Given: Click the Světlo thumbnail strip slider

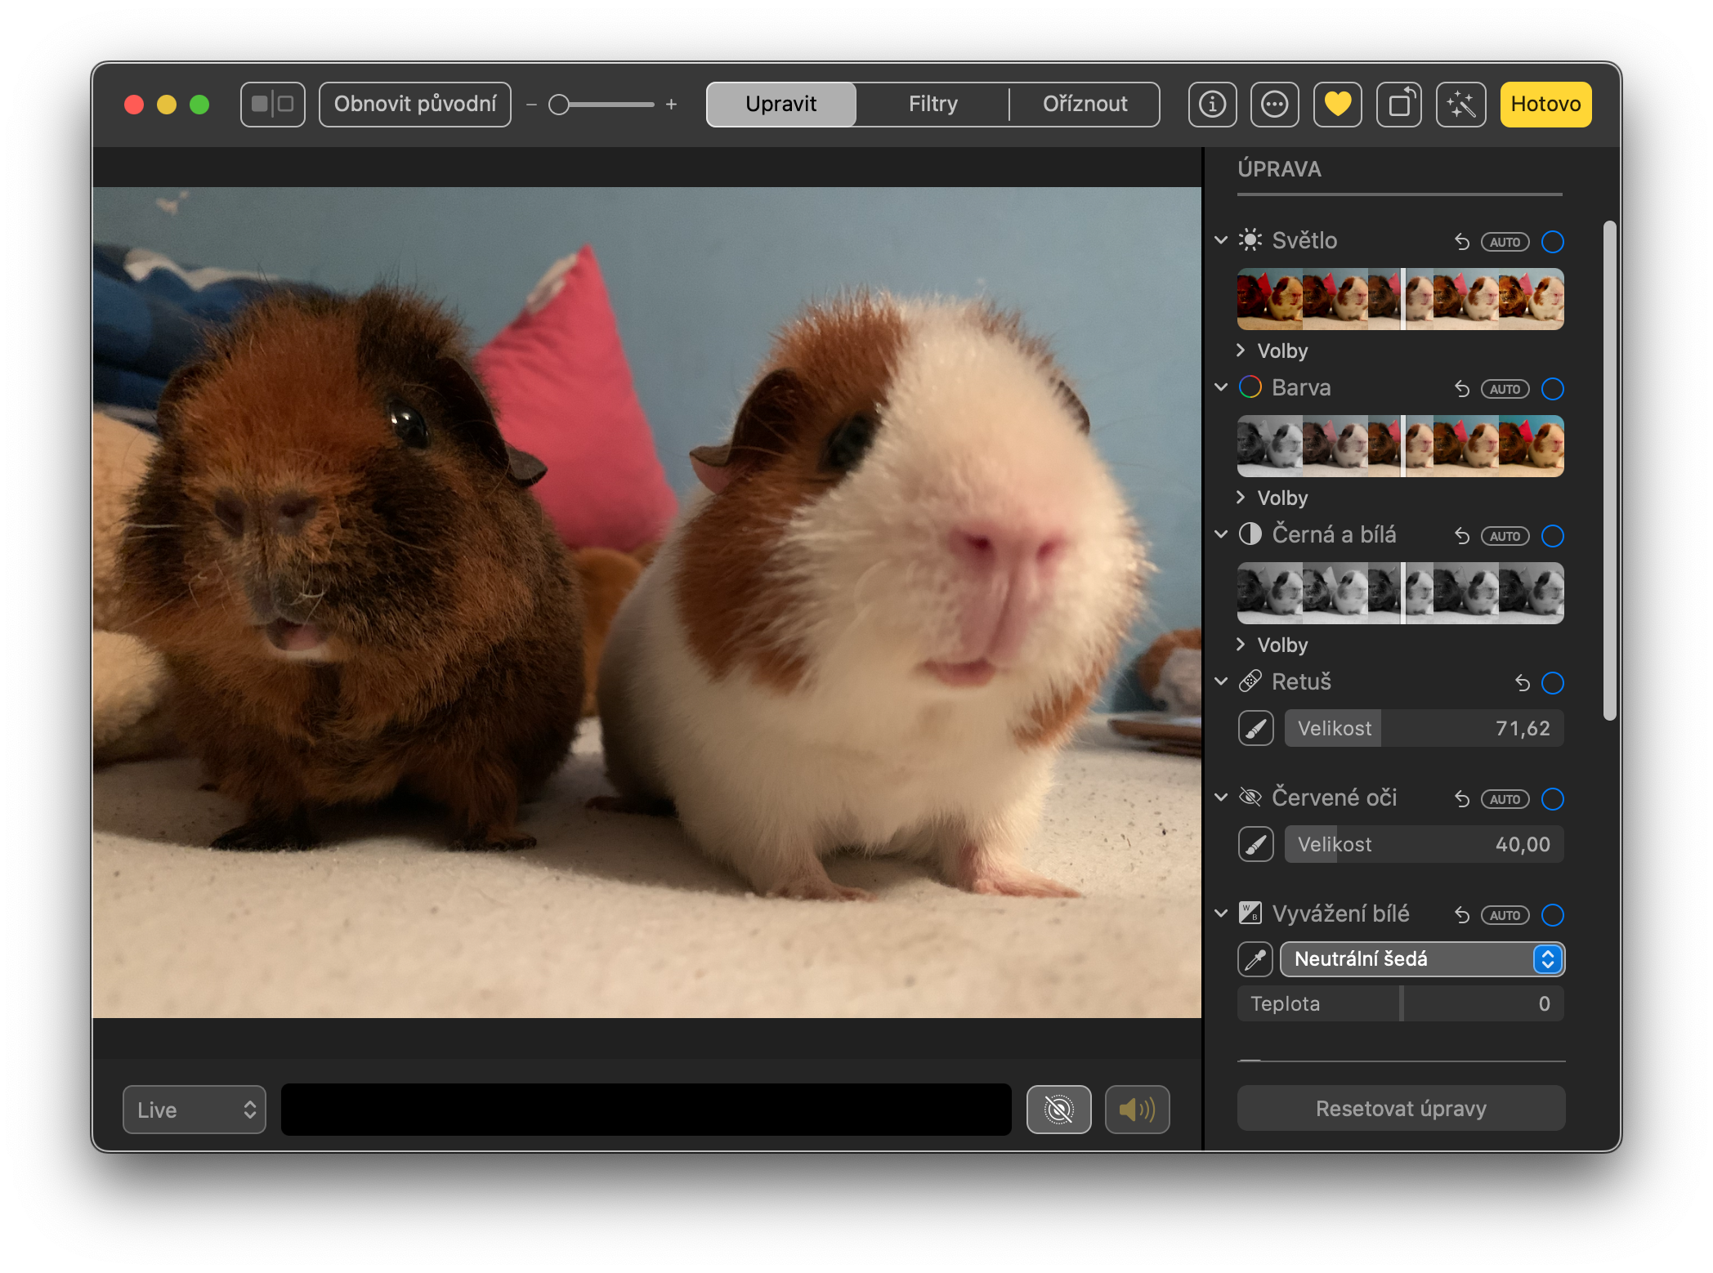Looking at the screenshot, I should 1401,299.
